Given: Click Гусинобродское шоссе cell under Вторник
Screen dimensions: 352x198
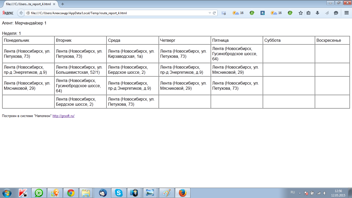Looking at the screenshot, I should point(80,86).
